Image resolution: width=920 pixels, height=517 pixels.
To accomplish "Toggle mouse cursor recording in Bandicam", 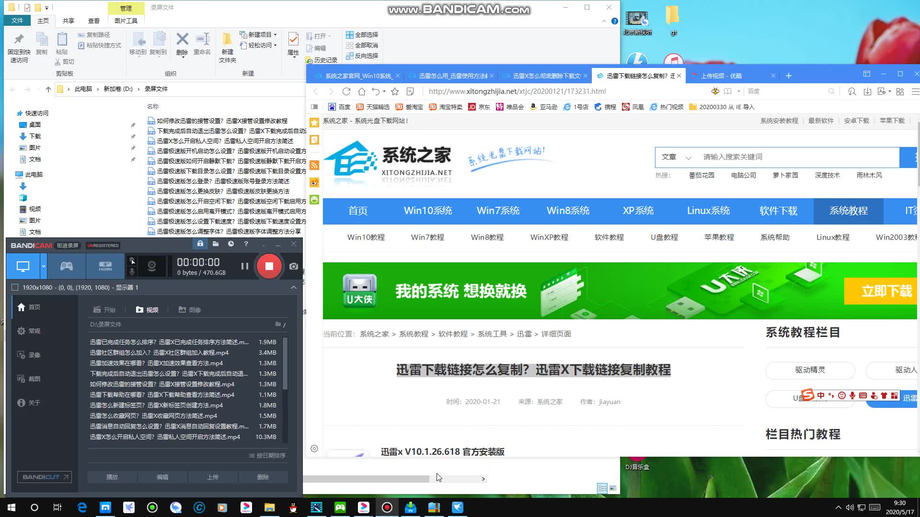I will [133, 261].
